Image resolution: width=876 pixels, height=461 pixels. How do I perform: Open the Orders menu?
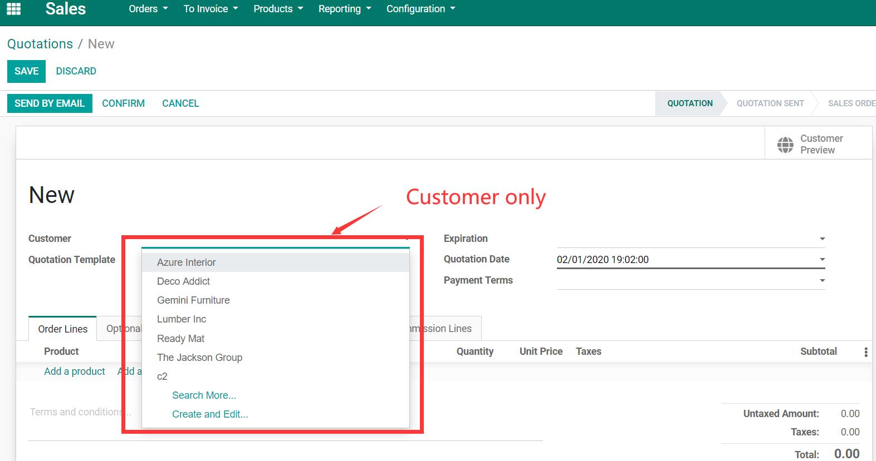coord(148,9)
